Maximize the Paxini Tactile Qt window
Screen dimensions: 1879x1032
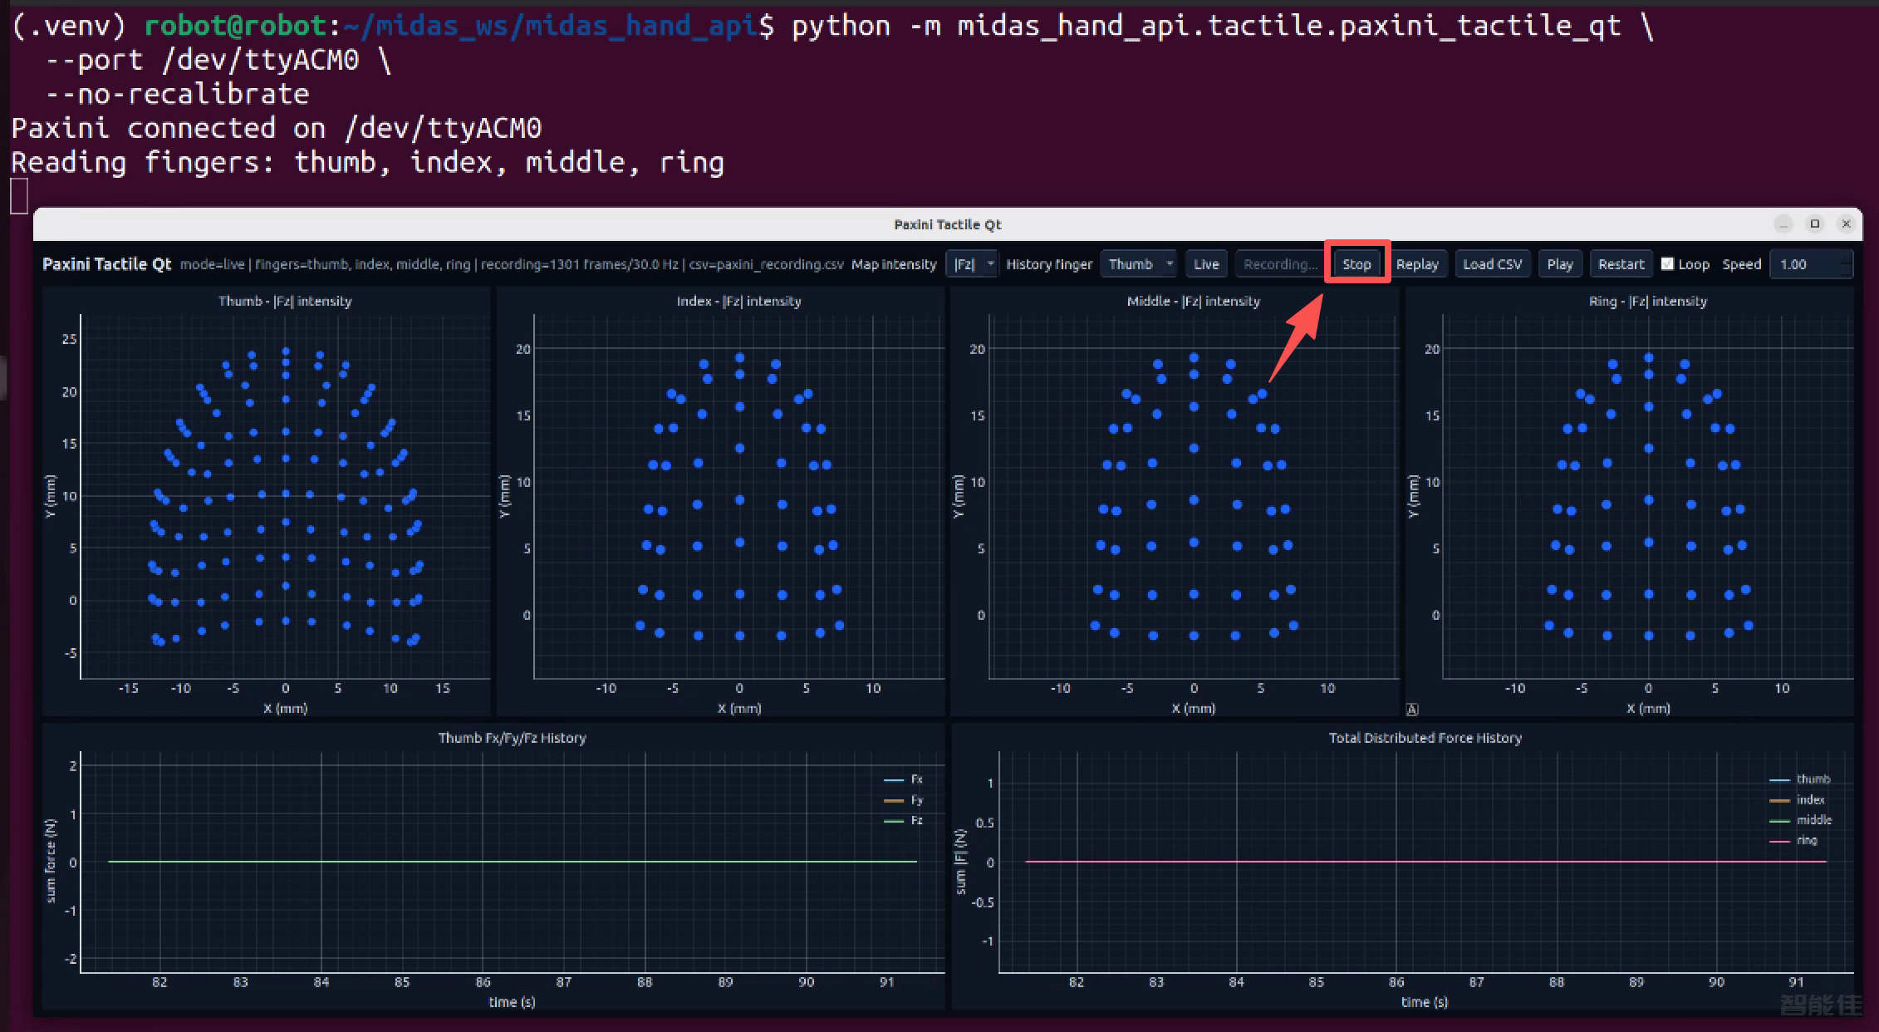(x=1814, y=224)
